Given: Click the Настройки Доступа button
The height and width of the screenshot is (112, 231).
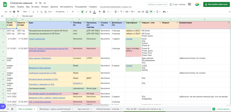Looking at the screenshot, I should click(x=216, y=5).
